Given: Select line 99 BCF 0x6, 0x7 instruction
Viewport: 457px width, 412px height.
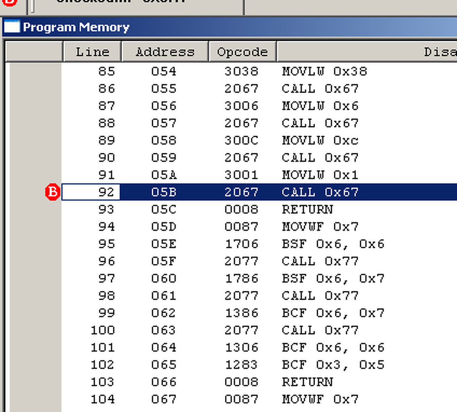Looking at the screenshot, I should pos(333,313).
